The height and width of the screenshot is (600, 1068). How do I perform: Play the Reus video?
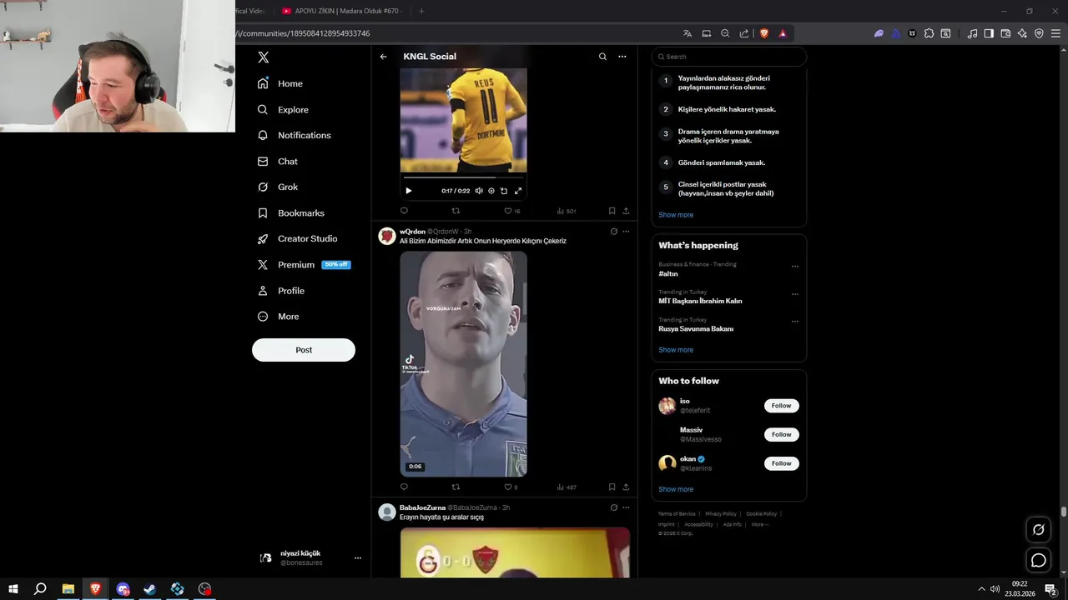point(408,191)
